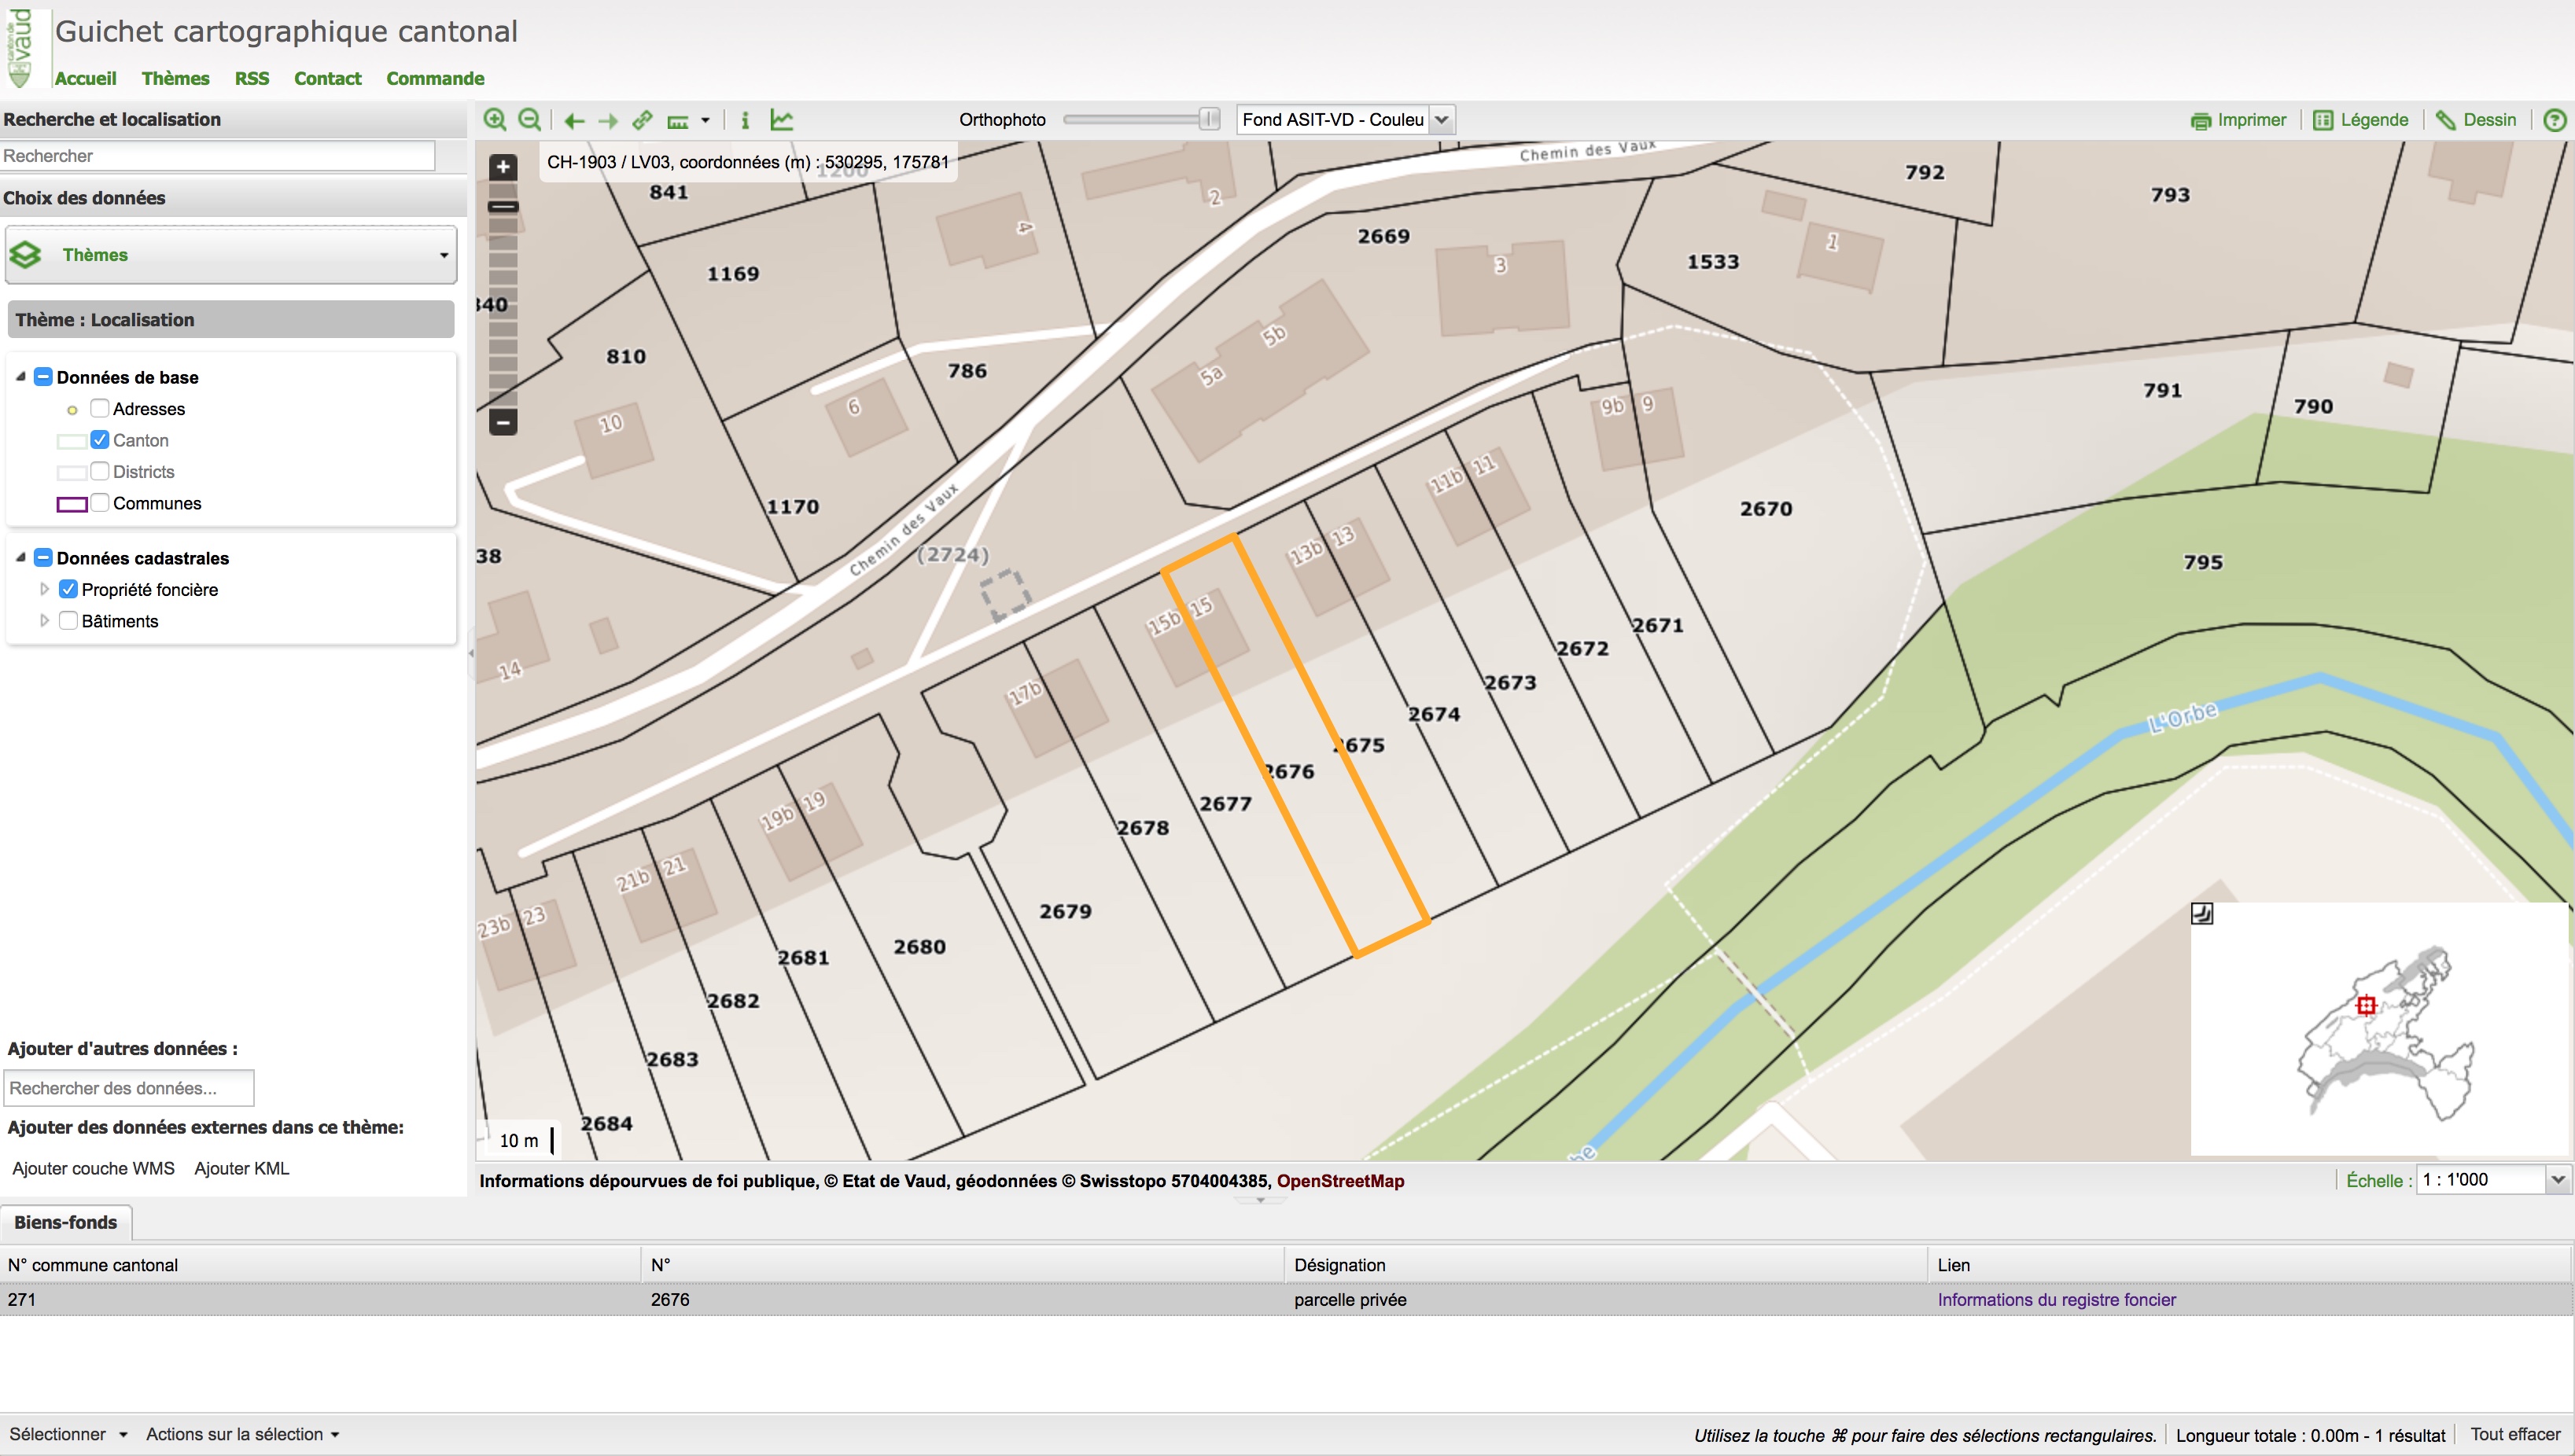Viewport: 2575px width, 1456px height.
Task: Open the Thèmes dropdown selector
Action: pyautogui.click(x=231, y=255)
